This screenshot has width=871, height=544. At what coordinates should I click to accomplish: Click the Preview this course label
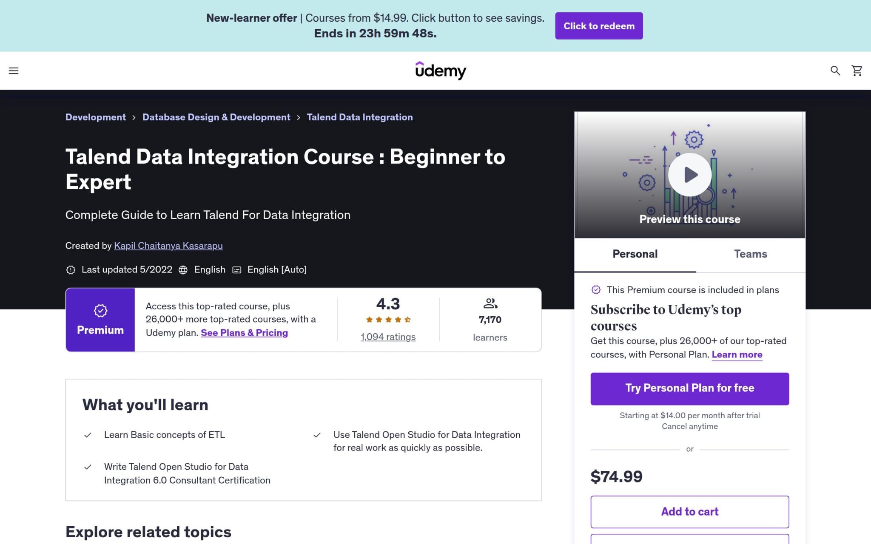click(690, 219)
